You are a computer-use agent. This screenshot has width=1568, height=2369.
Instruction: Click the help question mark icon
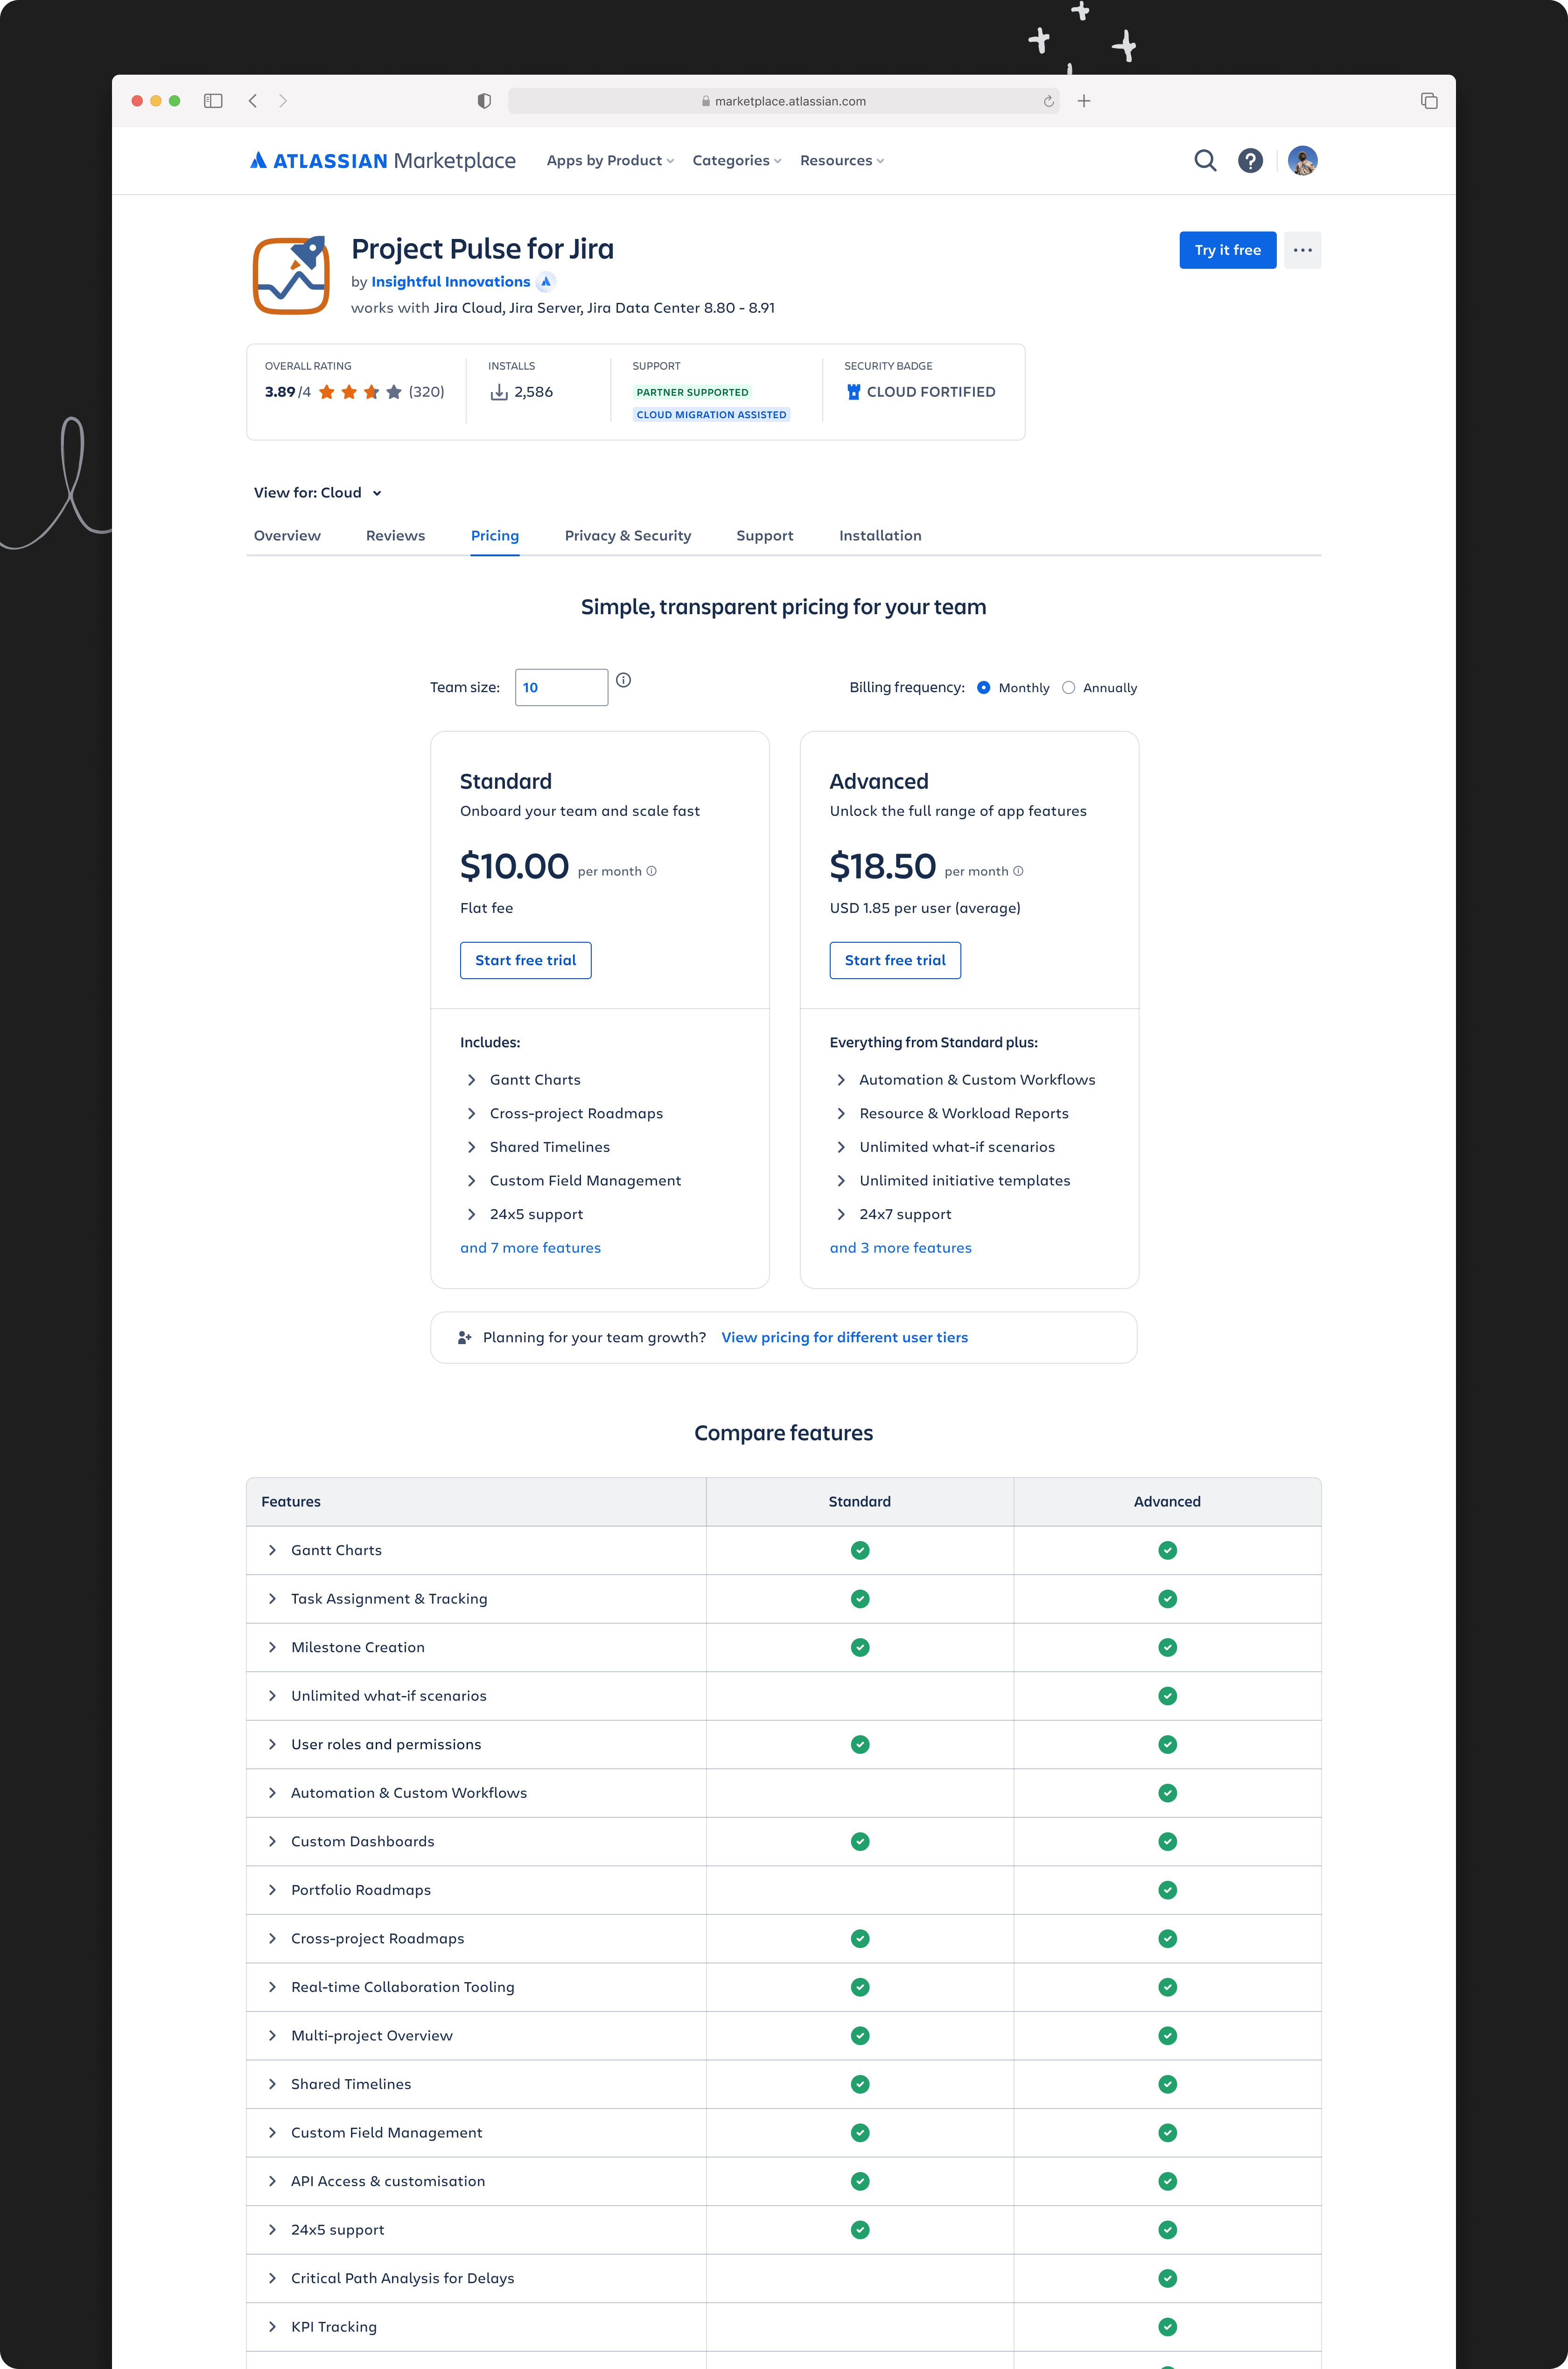click(x=1250, y=161)
